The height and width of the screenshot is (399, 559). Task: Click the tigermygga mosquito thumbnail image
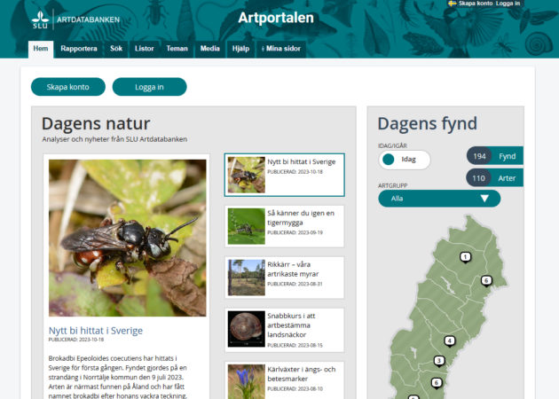tap(247, 226)
